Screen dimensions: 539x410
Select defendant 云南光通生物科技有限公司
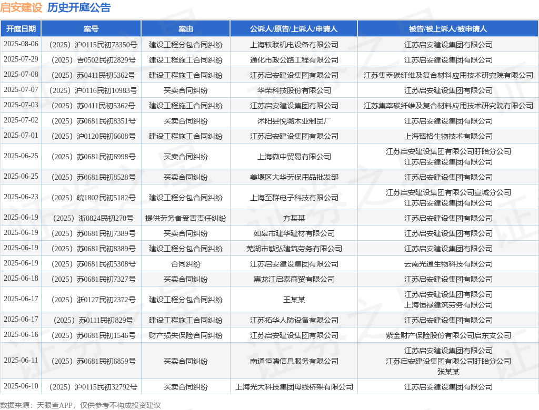click(x=448, y=264)
